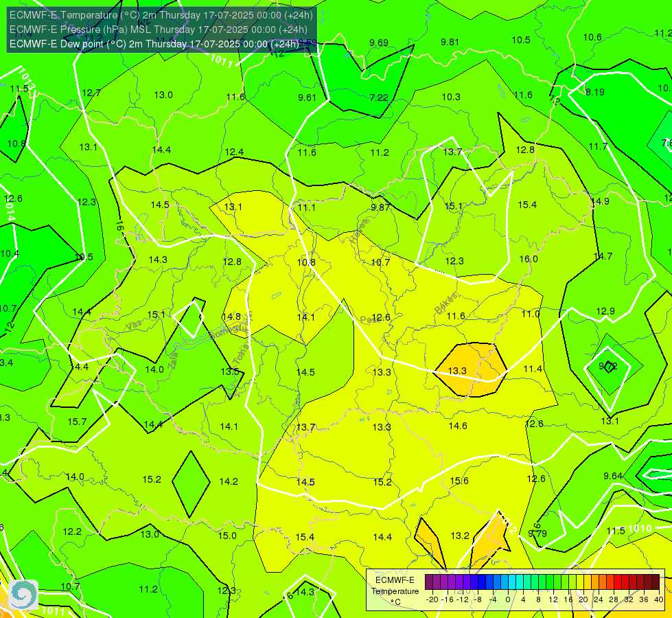The image size is (672, 618).
Task: Click the 10.4 dew point value
Action: [x=10, y=253]
